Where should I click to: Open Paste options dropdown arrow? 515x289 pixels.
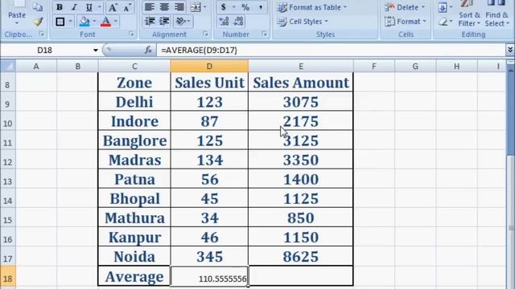point(17,23)
